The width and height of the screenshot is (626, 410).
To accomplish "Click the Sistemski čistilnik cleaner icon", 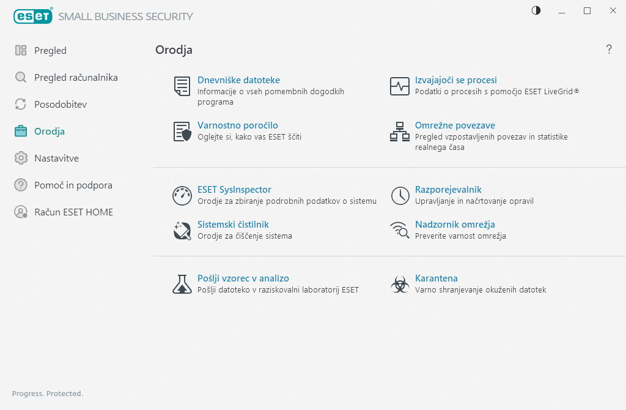I will (182, 230).
